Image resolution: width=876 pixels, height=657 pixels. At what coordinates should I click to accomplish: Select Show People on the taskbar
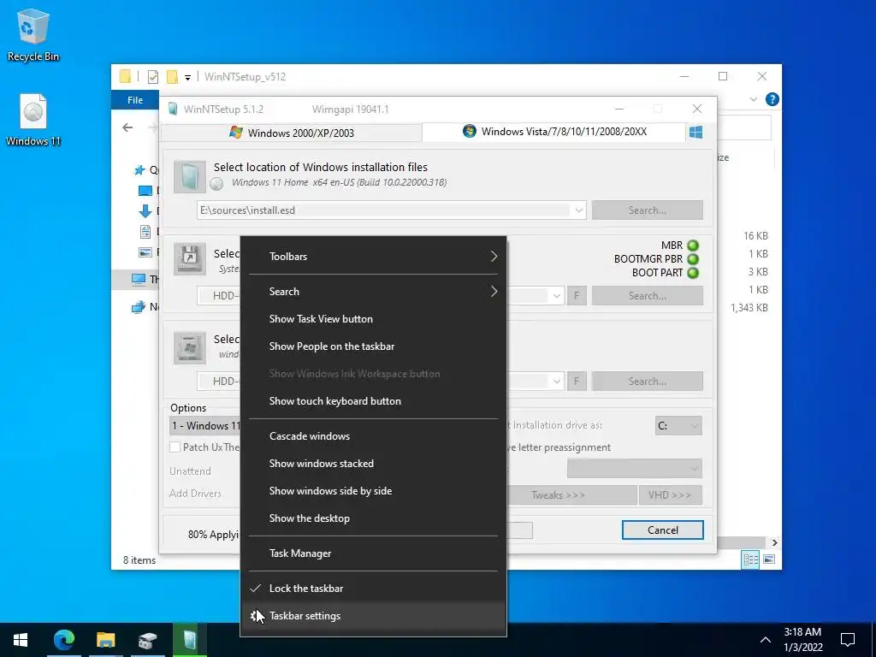(x=373, y=346)
